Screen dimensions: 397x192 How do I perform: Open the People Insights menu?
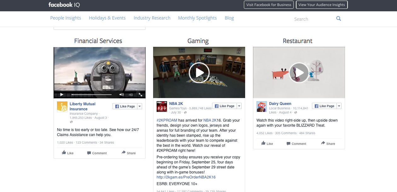(66, 18)
